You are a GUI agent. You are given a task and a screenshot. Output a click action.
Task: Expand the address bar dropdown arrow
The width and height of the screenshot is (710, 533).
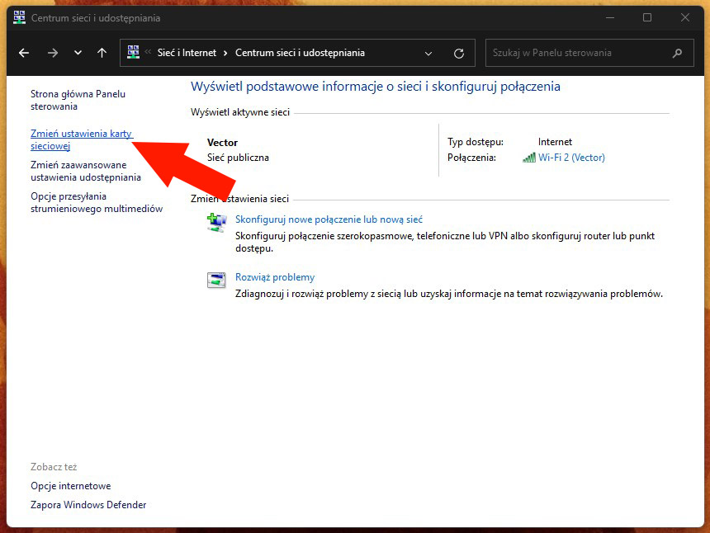pos(428,52)
